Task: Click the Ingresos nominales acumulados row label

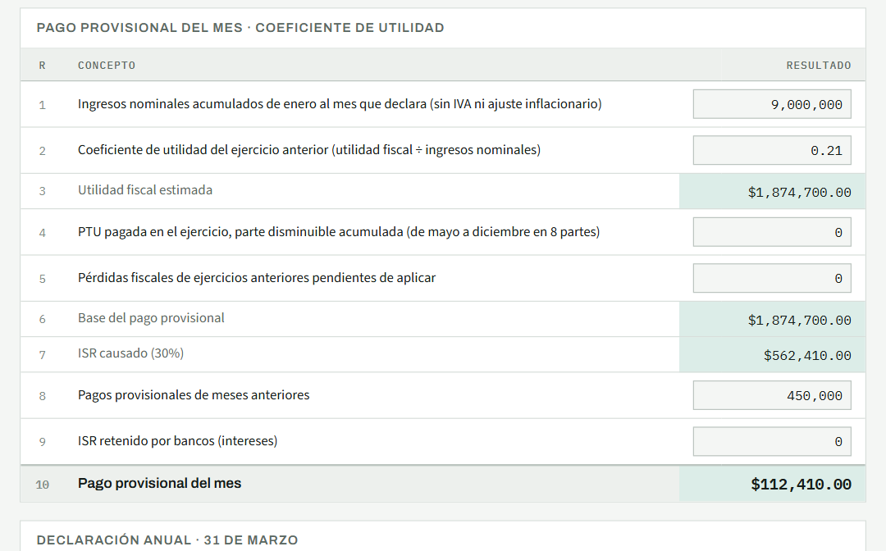Action: click(340, 104)
